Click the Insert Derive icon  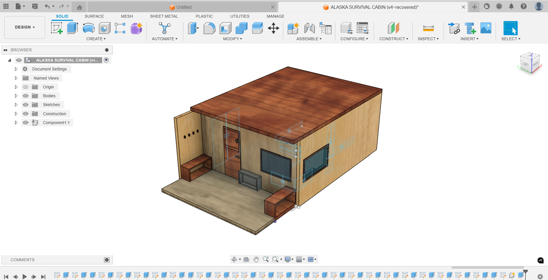[x=454, y=28]
